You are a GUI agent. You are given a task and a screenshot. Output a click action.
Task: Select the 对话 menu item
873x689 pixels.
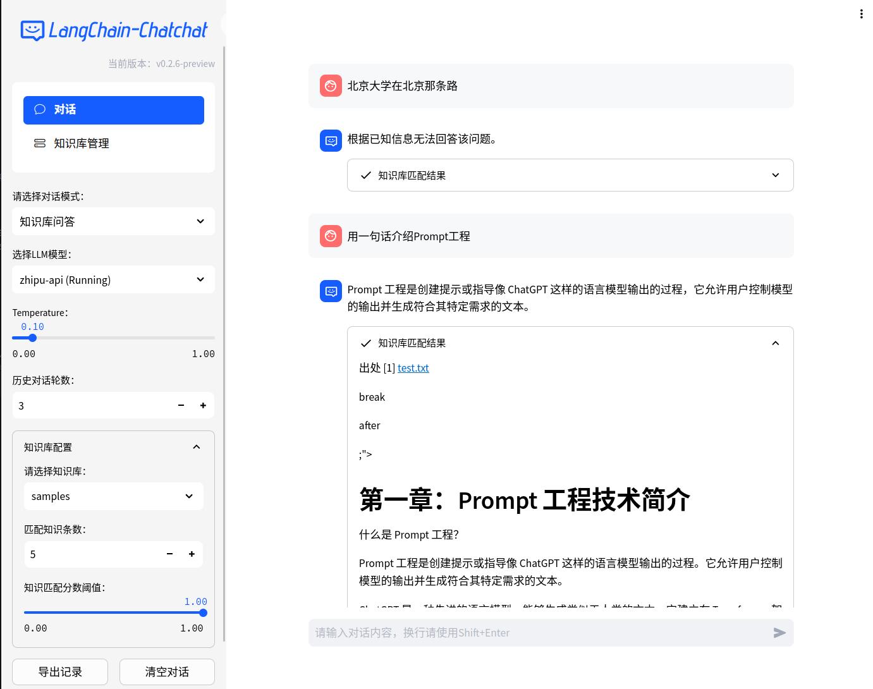114,110
